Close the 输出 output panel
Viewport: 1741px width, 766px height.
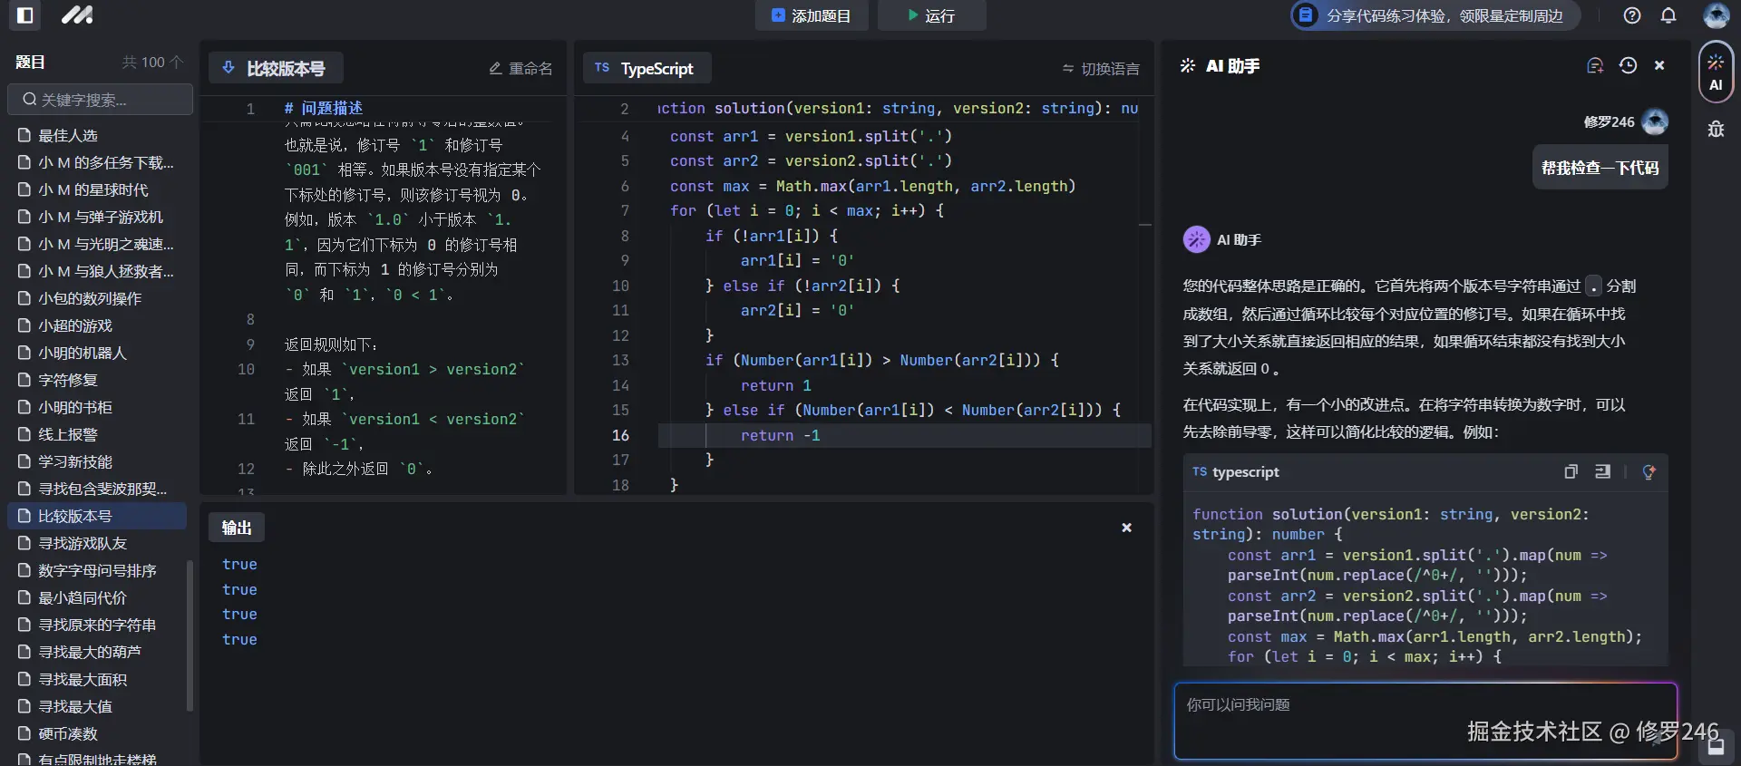click(1126, 528)
